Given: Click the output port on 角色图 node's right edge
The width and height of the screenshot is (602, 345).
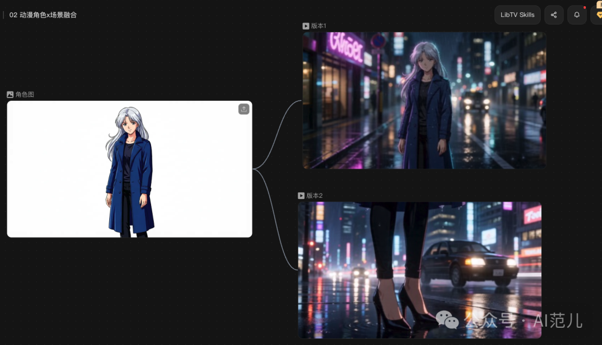Looking at the screenshot, I should [x=253, y=169].
